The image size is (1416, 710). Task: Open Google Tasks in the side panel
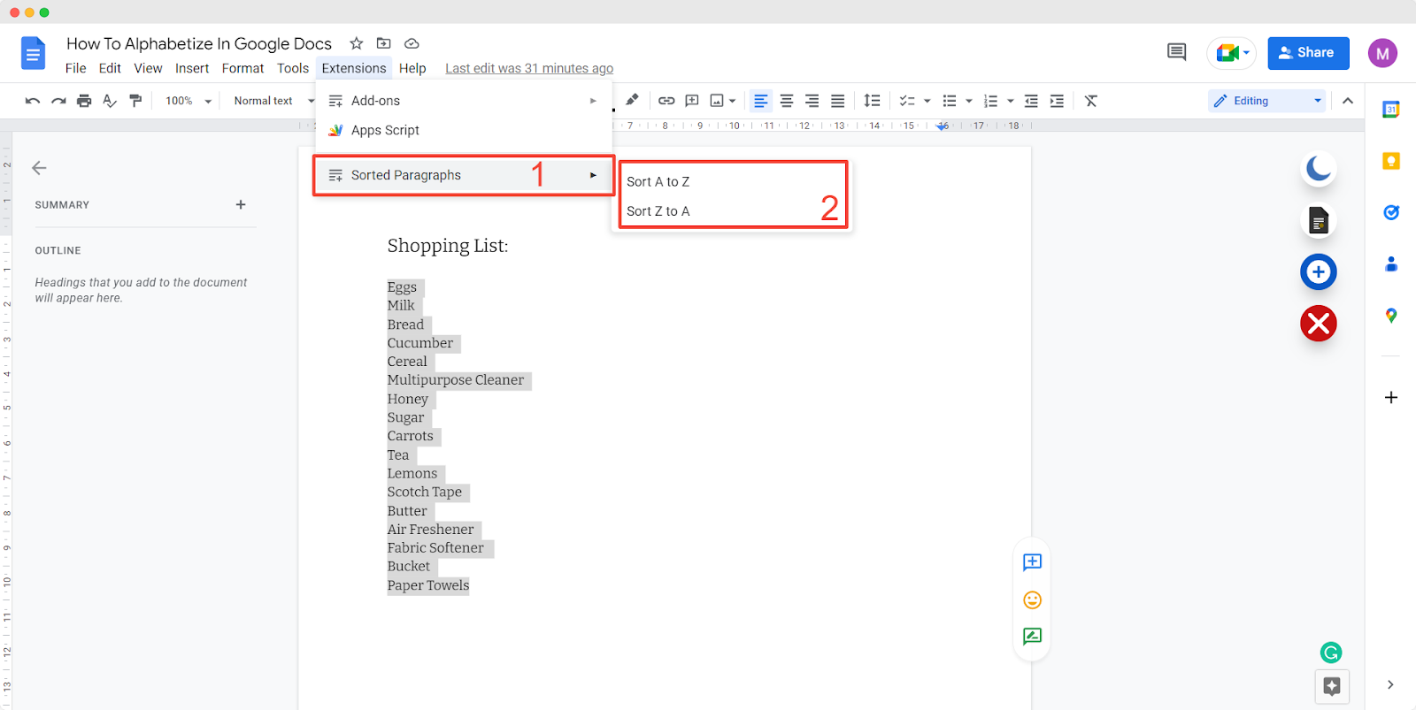1391,212
